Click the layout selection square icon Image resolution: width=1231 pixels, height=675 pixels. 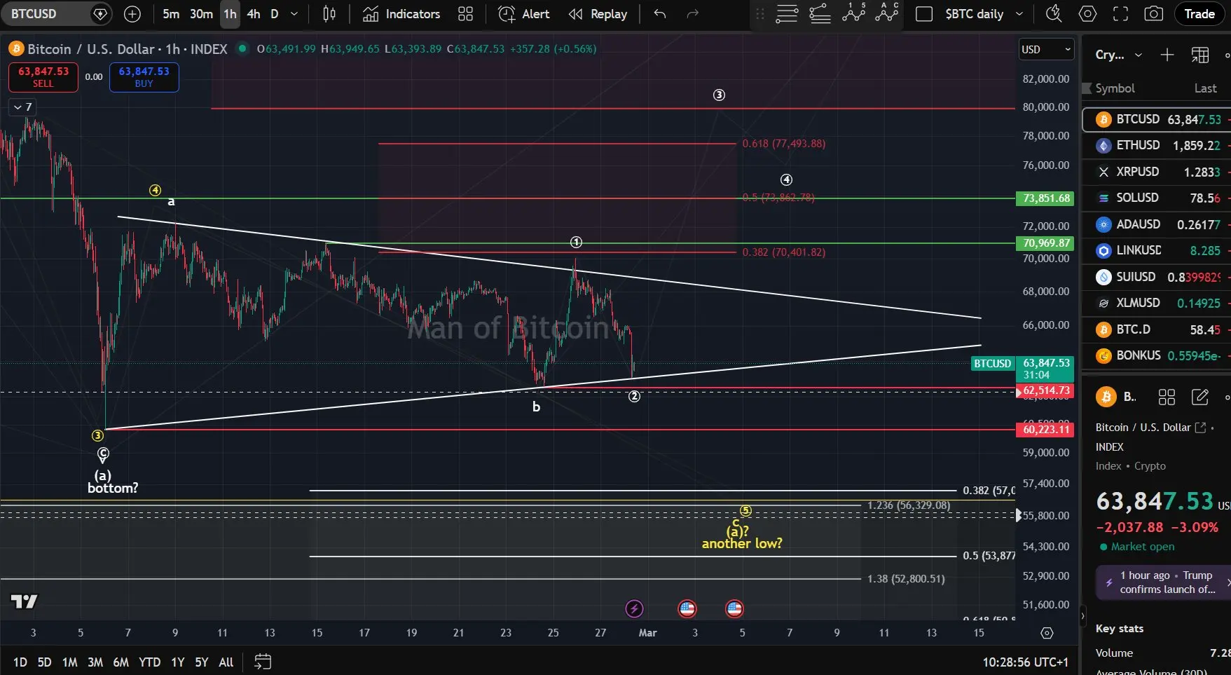(924, 14)
